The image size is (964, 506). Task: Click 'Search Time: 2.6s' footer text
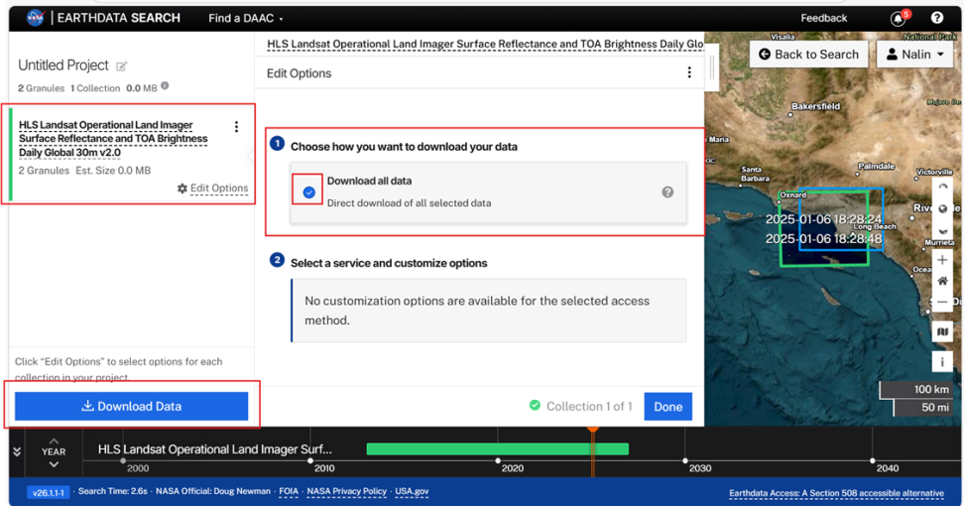(112, 491)
